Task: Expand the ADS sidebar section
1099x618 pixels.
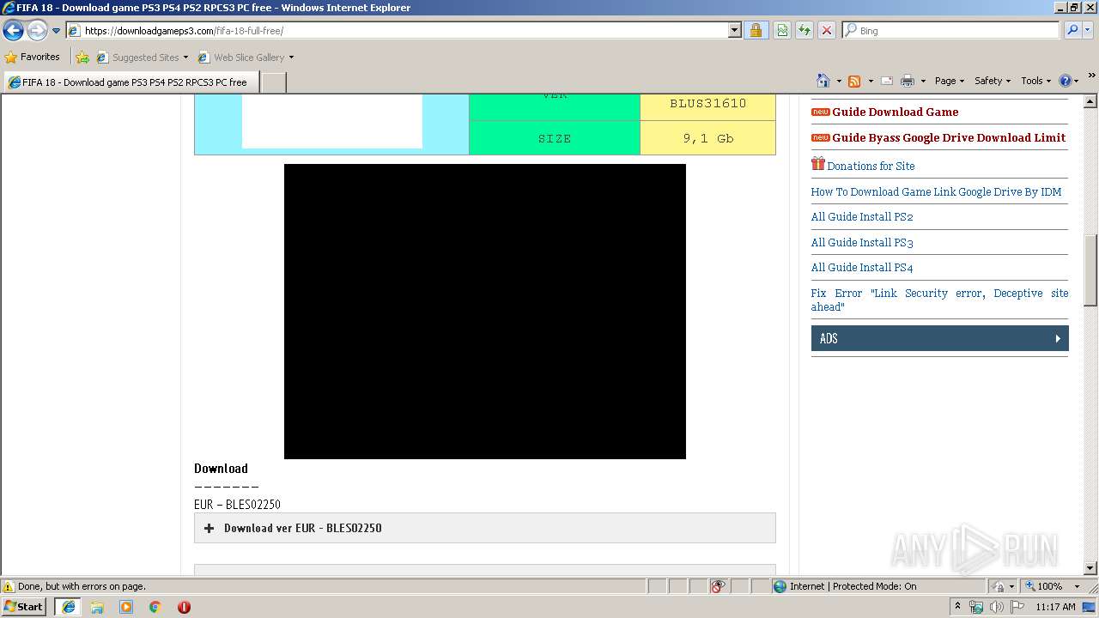Action: click(x=939, y=338)
